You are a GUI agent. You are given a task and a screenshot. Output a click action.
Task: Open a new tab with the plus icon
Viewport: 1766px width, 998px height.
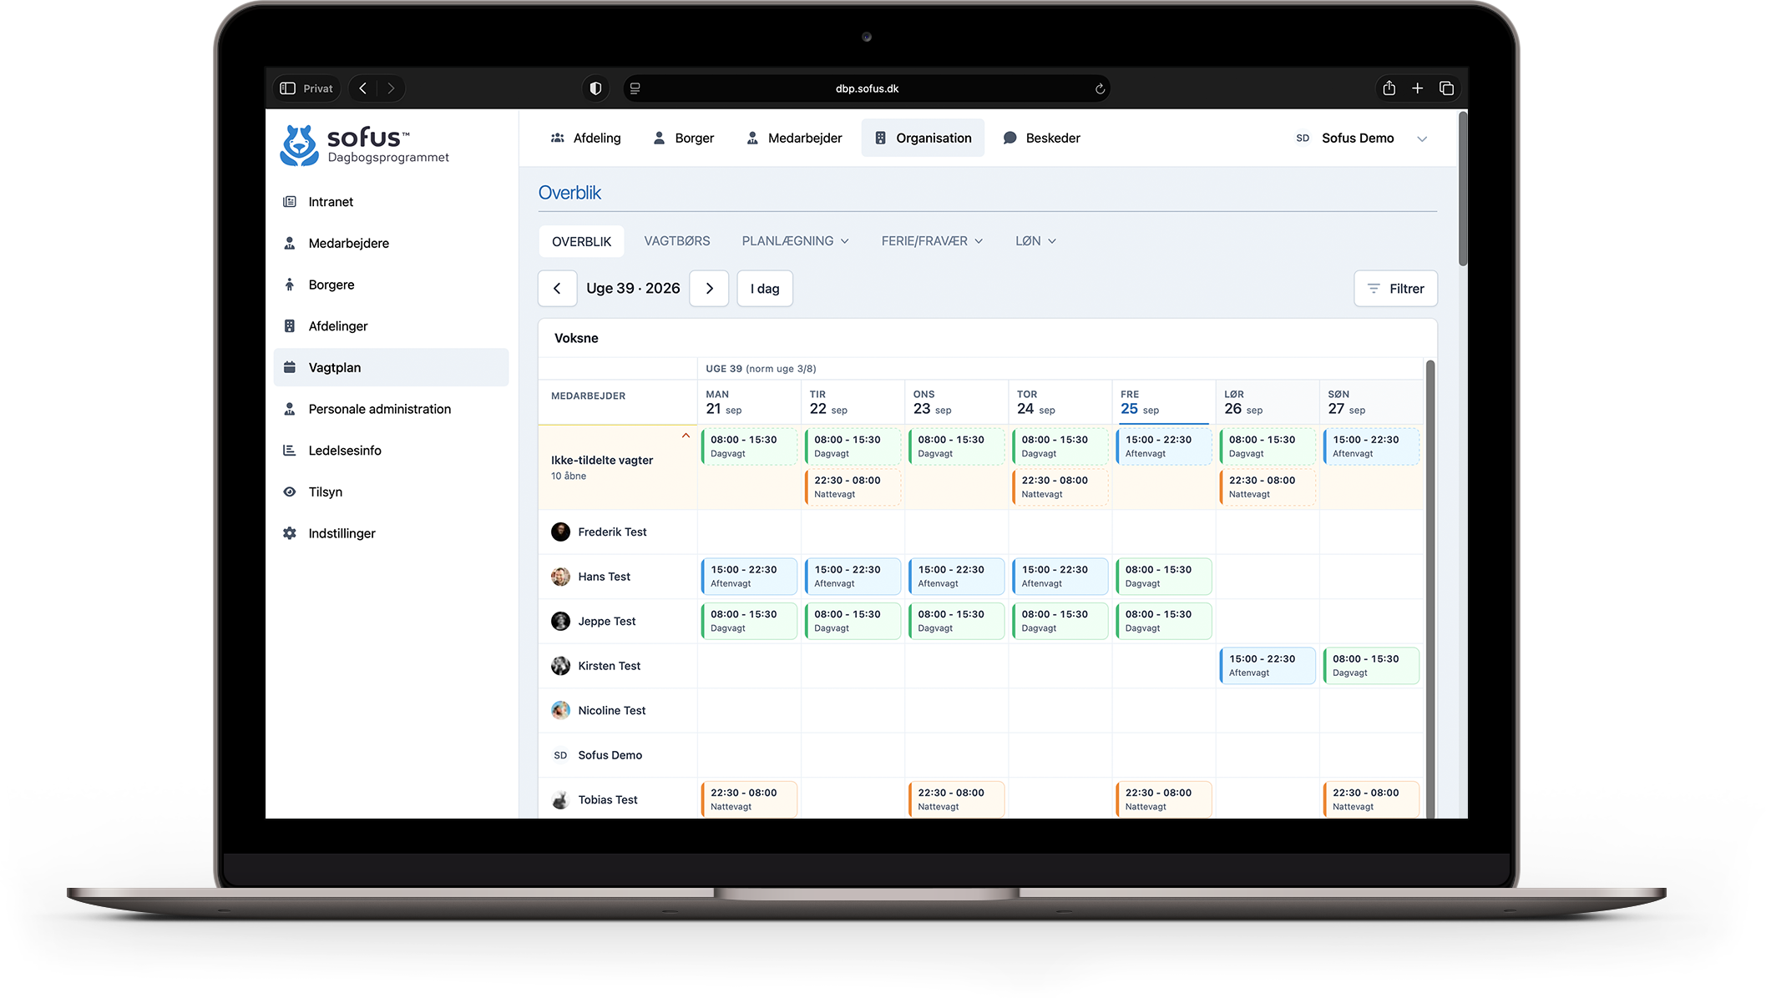click(1418, 88)
